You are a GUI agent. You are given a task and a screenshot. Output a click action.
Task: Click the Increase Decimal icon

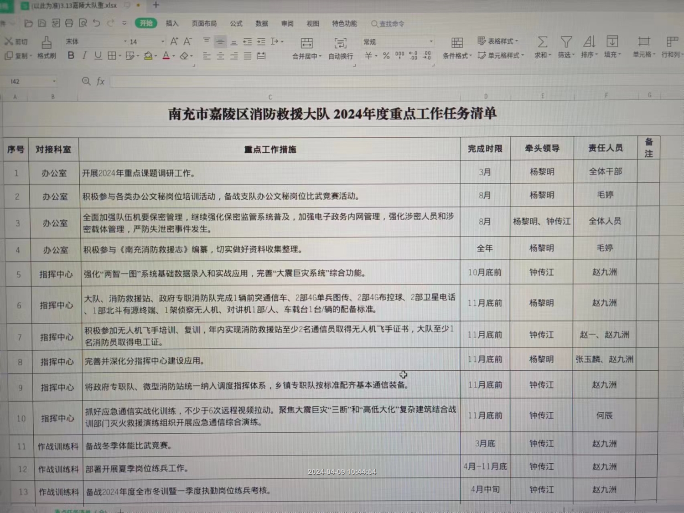point(413,56)
